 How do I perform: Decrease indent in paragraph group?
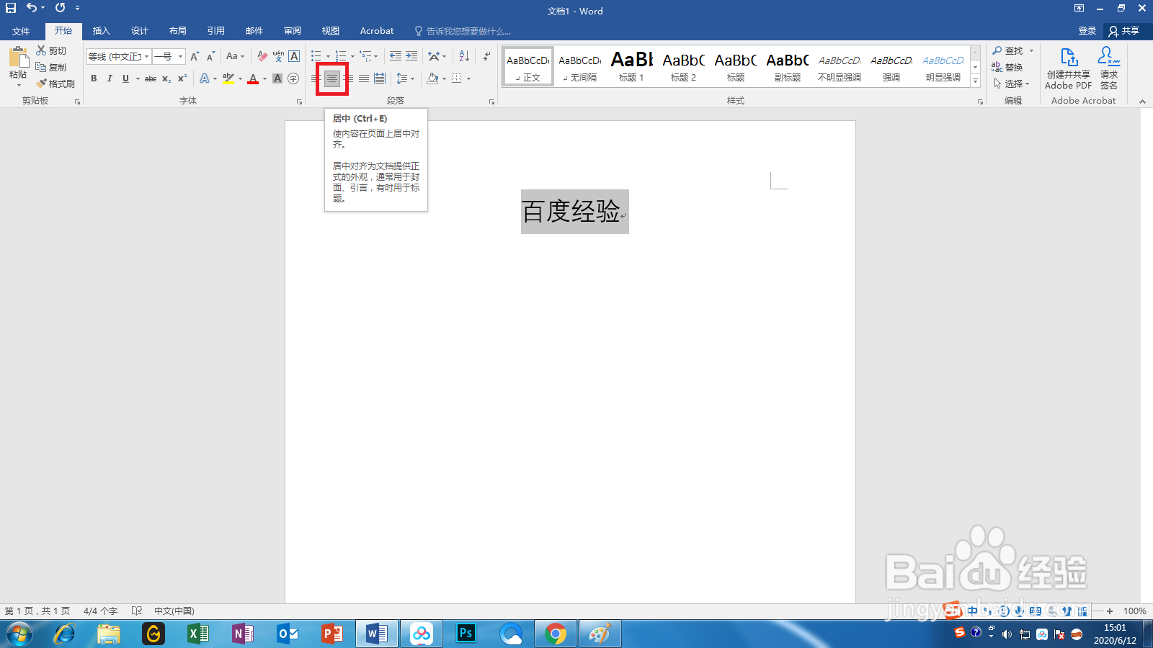click(396, 56)
